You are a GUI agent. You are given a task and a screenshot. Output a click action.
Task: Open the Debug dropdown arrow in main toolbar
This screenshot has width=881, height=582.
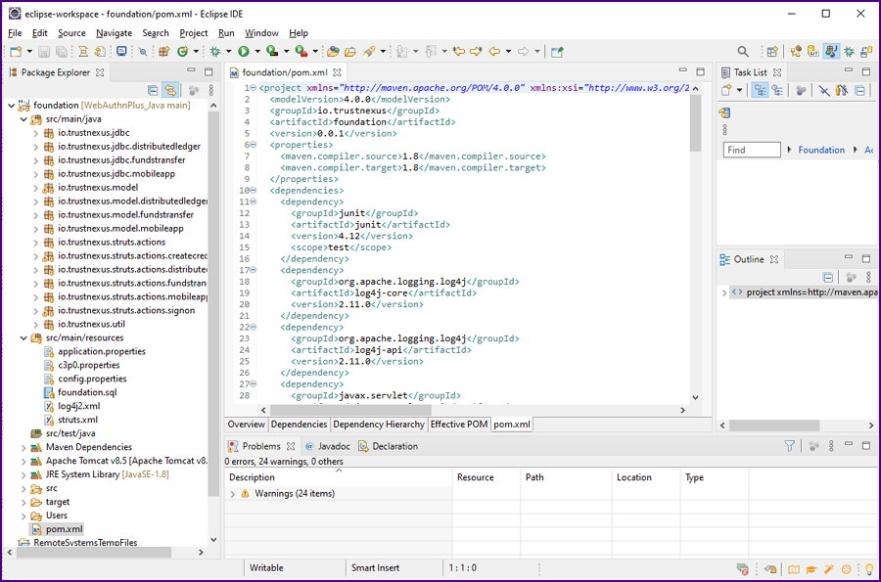[x=229, y=52]
